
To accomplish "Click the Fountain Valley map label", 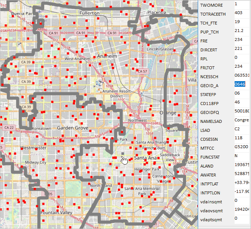I will (x=56, y=213).
